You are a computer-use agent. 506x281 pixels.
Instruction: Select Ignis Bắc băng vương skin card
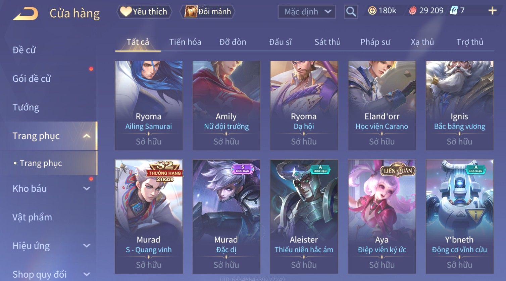click(x=459, y=105)
